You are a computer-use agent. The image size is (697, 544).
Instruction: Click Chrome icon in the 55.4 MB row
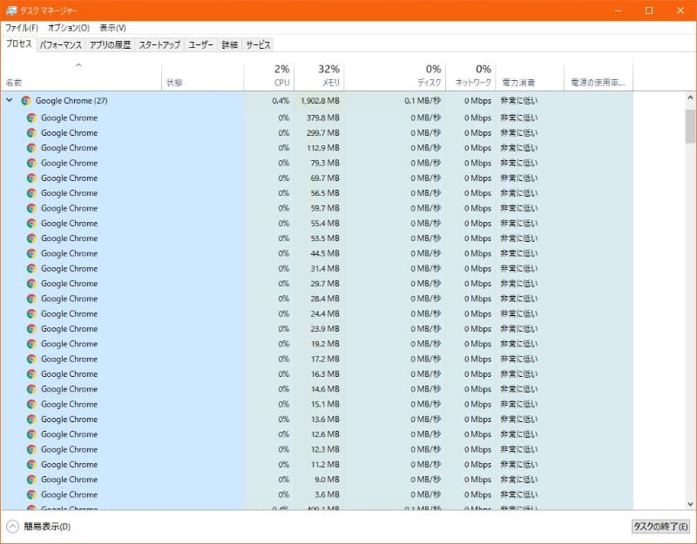(x=31, y=224)
